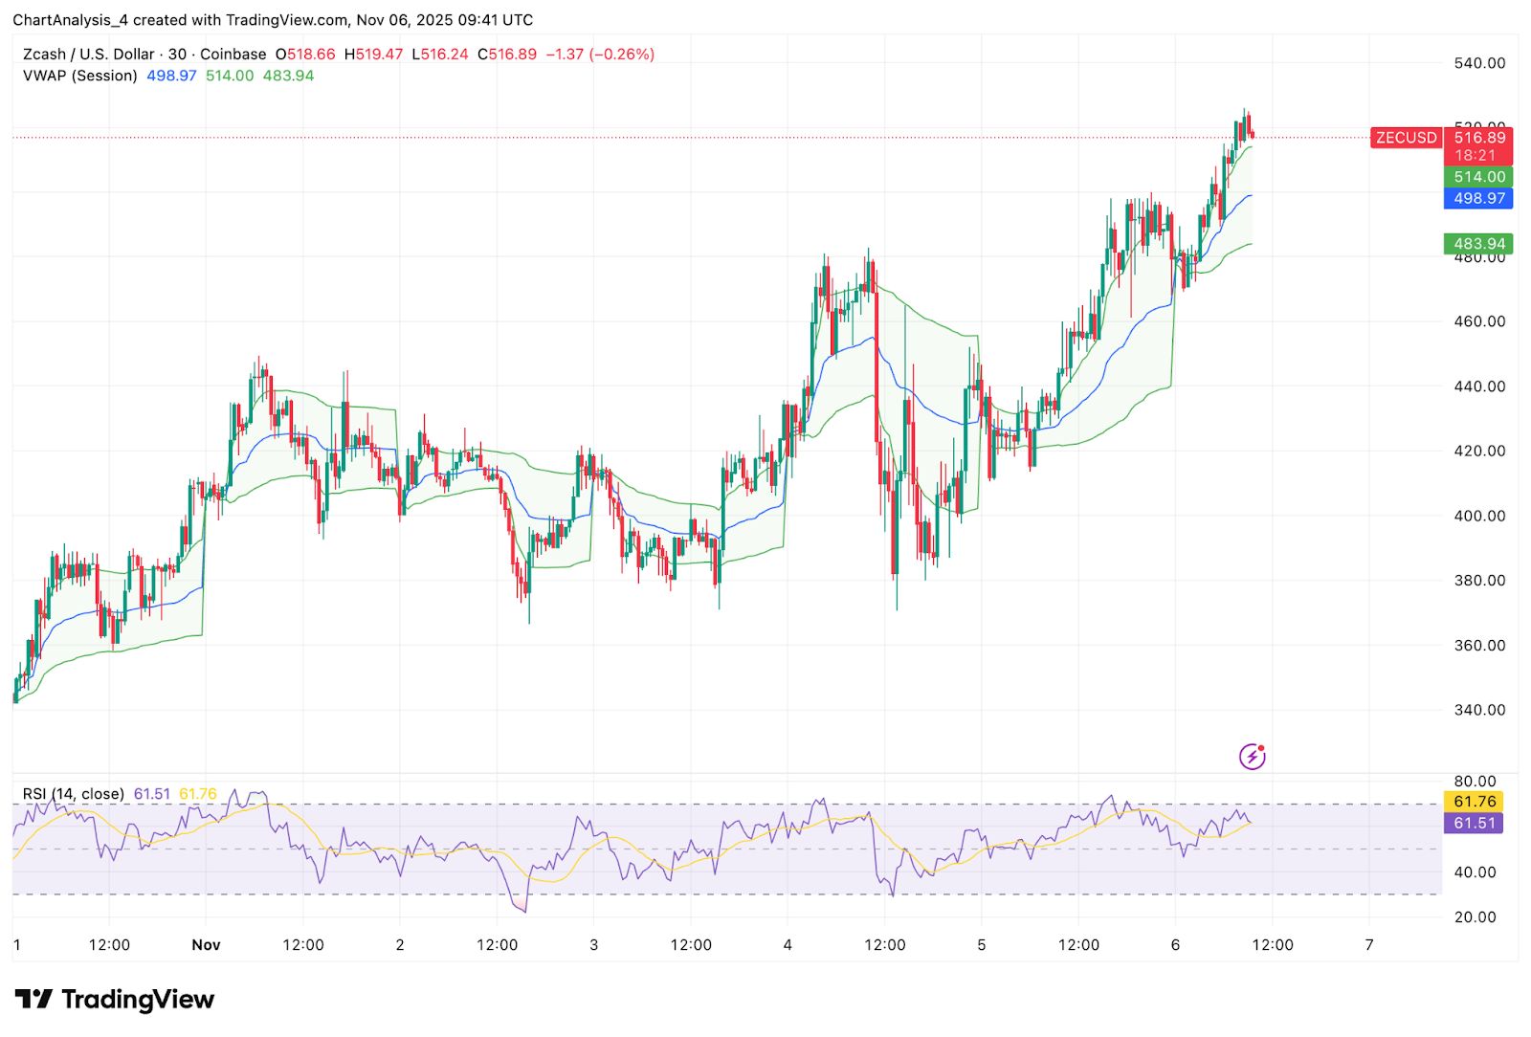Select the Nov label on the time axis
Viewport: 1531px width, 1037px height.
click(x=207, y=944)
